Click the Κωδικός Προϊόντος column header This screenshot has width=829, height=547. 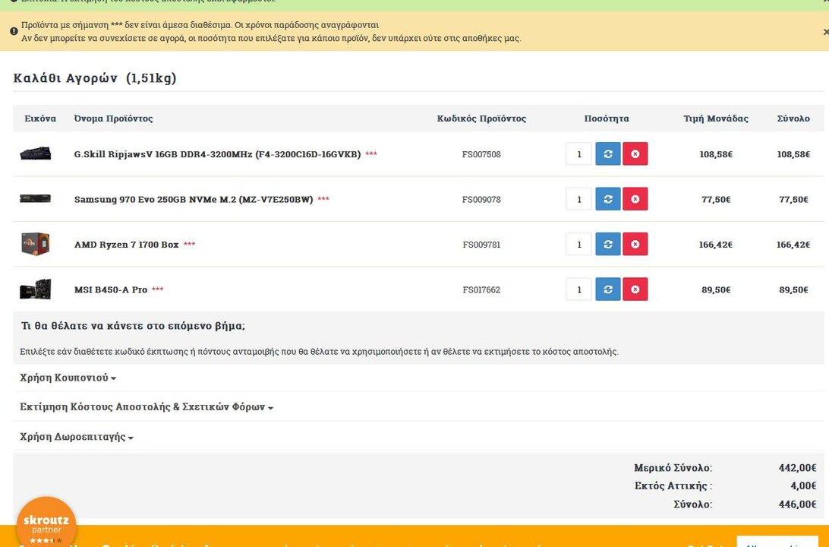point(481,119)
